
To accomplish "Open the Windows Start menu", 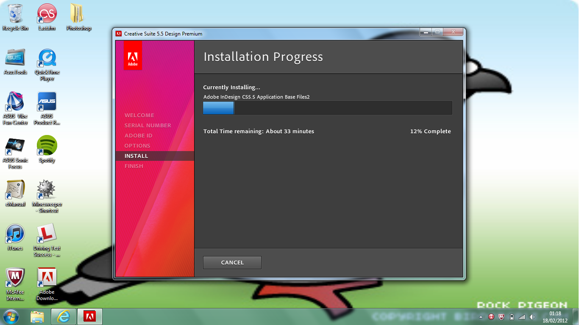I will coord(11,317).
